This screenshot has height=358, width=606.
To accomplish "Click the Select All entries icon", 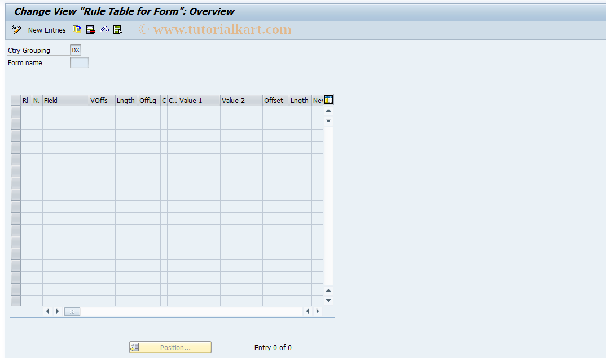I will pos(117,30).
